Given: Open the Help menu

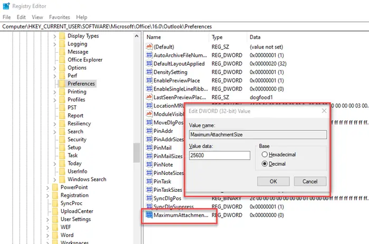Looking at the screenshot, I should tap(82, 17).
